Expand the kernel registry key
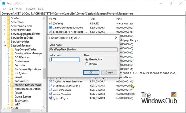This screenshot has height=113, width=186. click(x=8, y=77)
